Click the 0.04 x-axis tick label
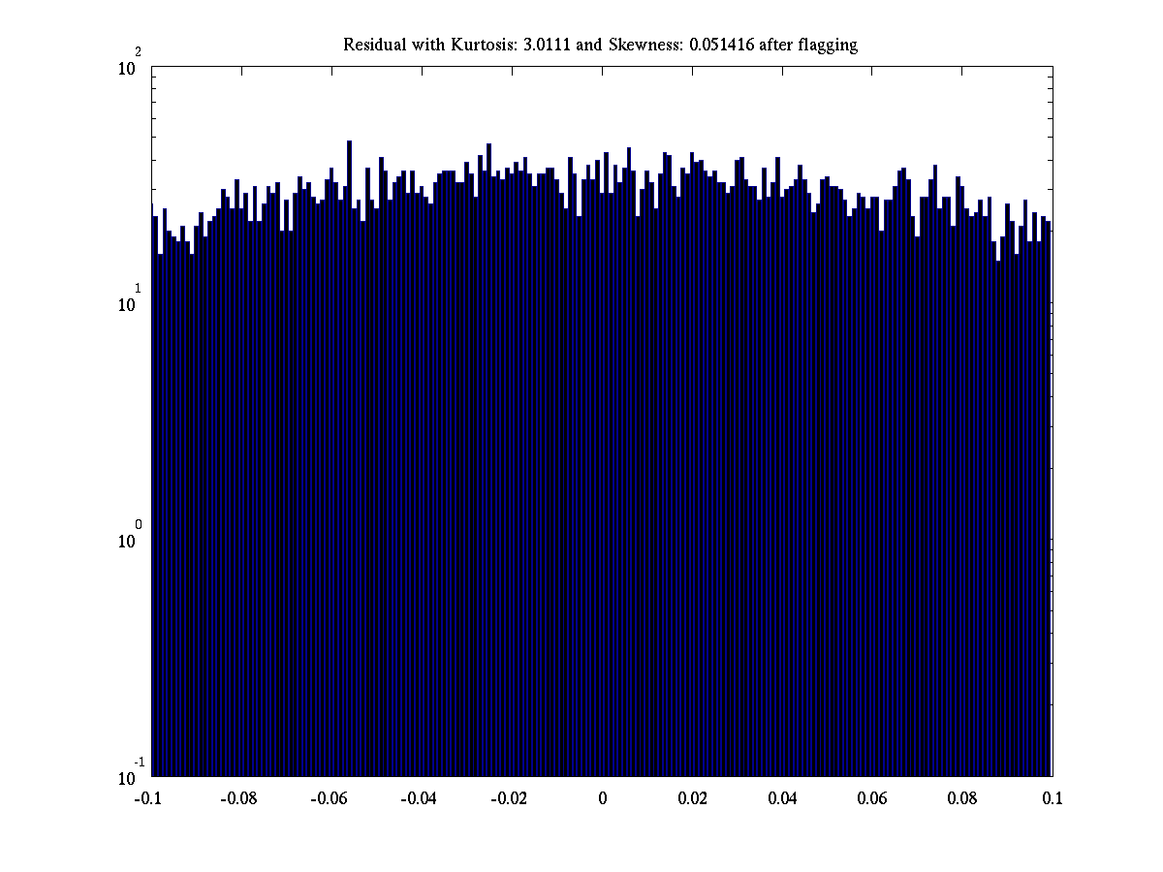The image size is (1163, 872). coord(782,799)
